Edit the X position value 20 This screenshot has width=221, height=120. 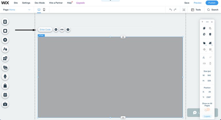click(209, 92)
